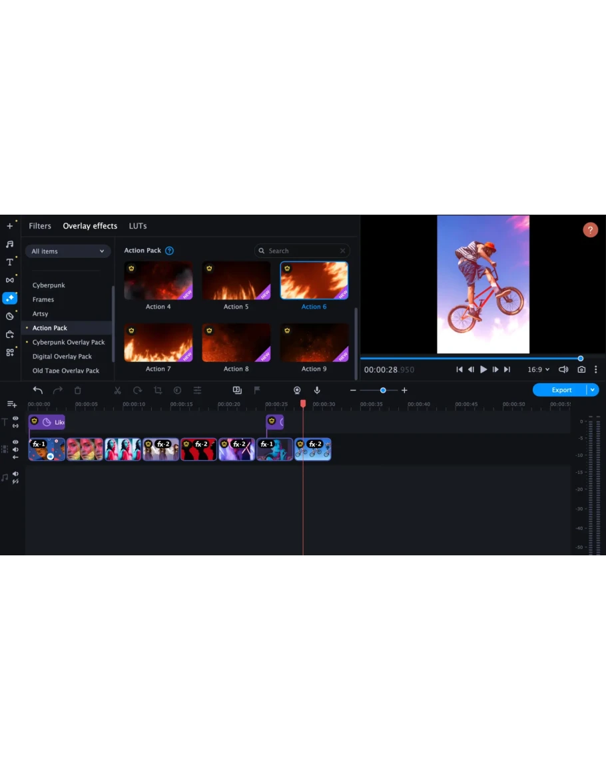This screenshot has height=770, width=606.
Task: Click the crop tool icon
Action: (x=158, y=390)
